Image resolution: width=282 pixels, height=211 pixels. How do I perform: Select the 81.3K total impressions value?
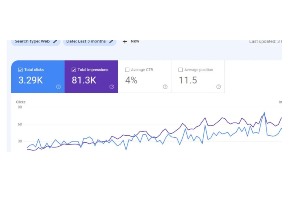click(84, 80)
